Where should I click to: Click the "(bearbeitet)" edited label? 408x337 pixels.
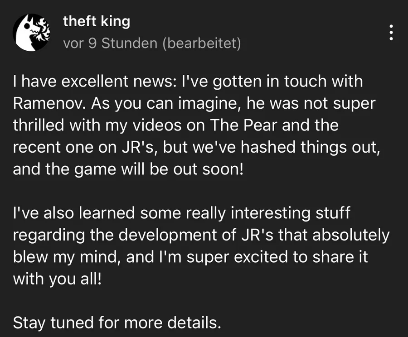[x=202, y=43]
